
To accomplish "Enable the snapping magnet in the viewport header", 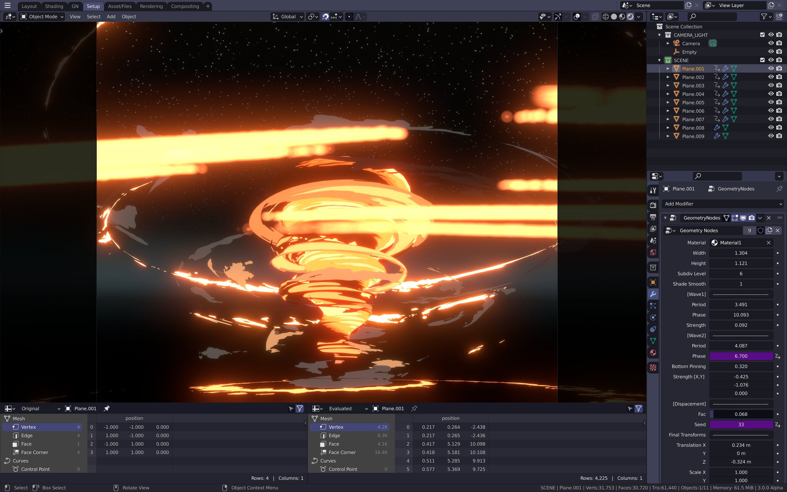I will coord(325,17).
